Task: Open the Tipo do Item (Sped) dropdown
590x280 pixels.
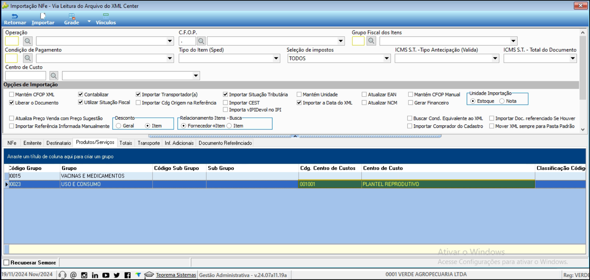Action: click(276, 58)
